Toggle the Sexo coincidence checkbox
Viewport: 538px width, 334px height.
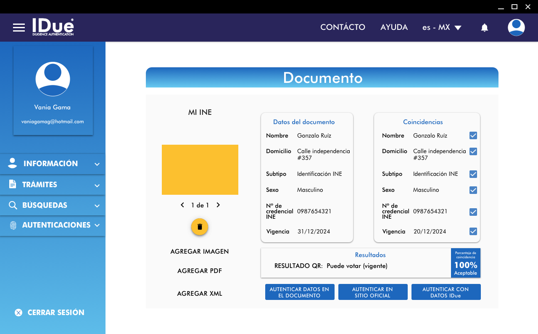click(x=473, y=190)
